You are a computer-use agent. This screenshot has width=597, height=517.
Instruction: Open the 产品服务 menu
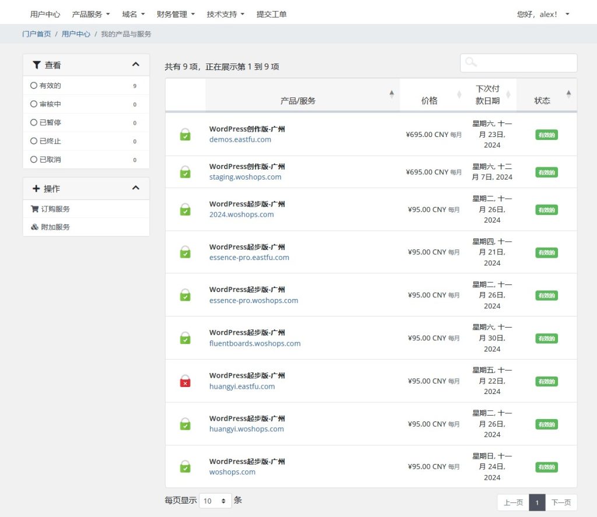[90, 14]
